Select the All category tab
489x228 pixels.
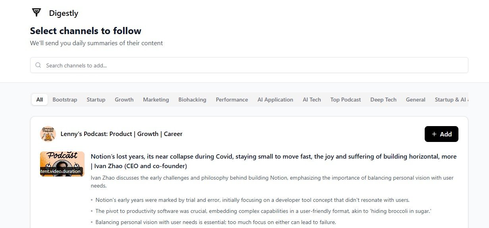40,100
